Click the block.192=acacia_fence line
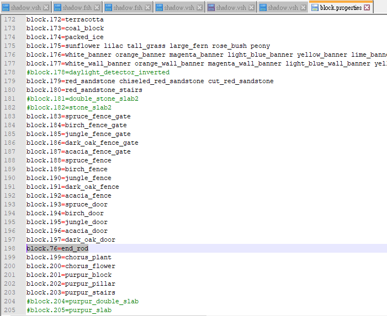The width and height of the screenshot is (387, 316). pos(69,195)
